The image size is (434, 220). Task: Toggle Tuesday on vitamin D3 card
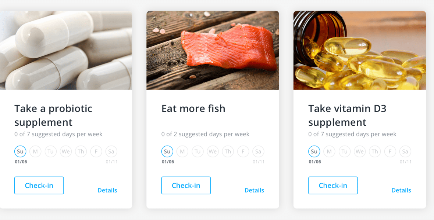pos(344,151)
